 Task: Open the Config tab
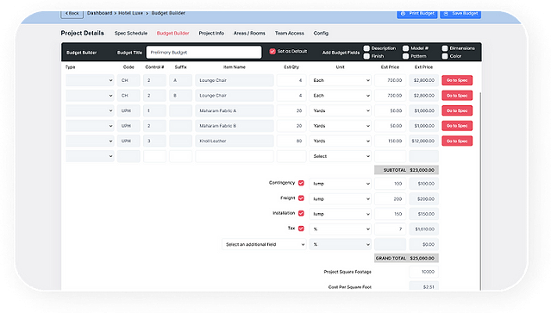(321, 33)
